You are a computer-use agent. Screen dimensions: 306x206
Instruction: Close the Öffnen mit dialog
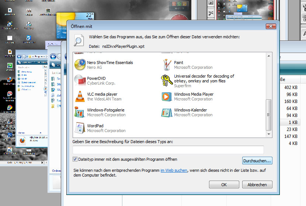click(271, 26)
